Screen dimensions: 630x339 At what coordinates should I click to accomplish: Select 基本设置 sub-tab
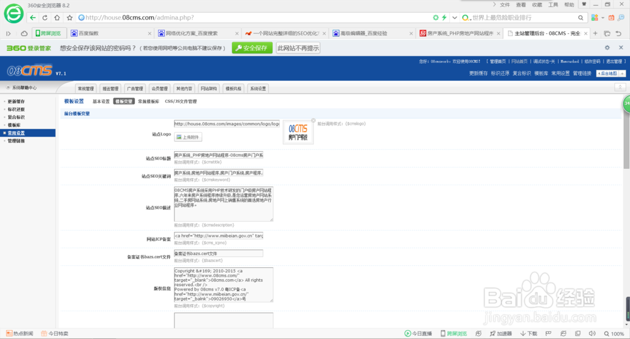pyautogui.click(x=101, y=101)
